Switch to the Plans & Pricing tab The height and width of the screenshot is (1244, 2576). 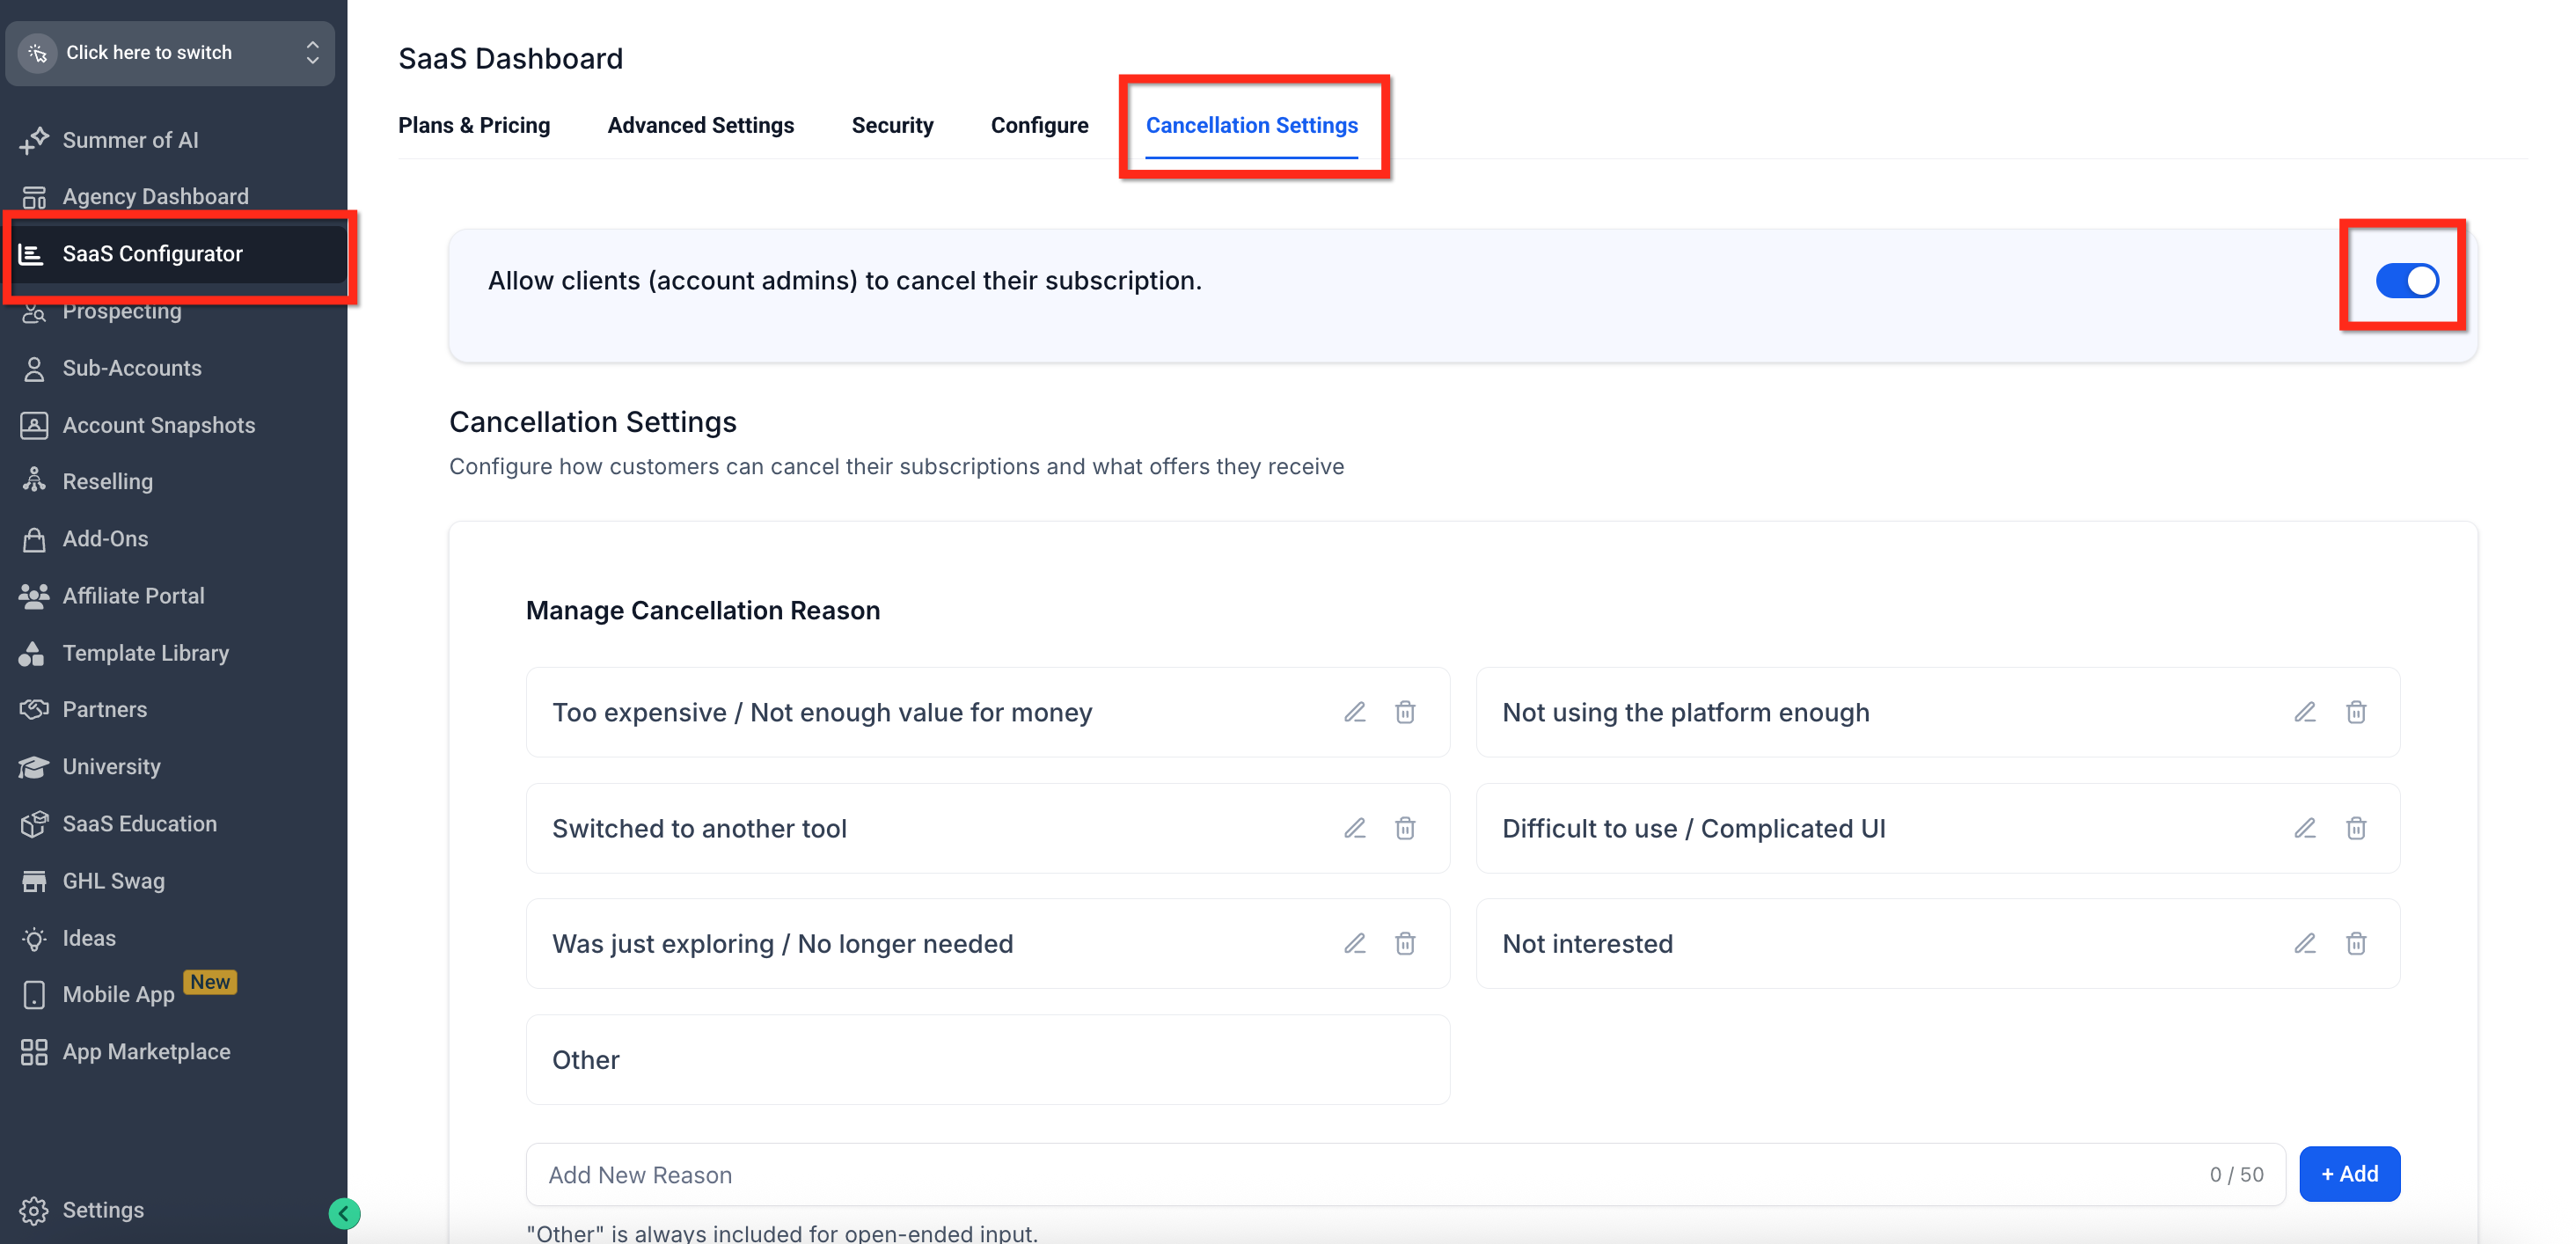point(474,125)
